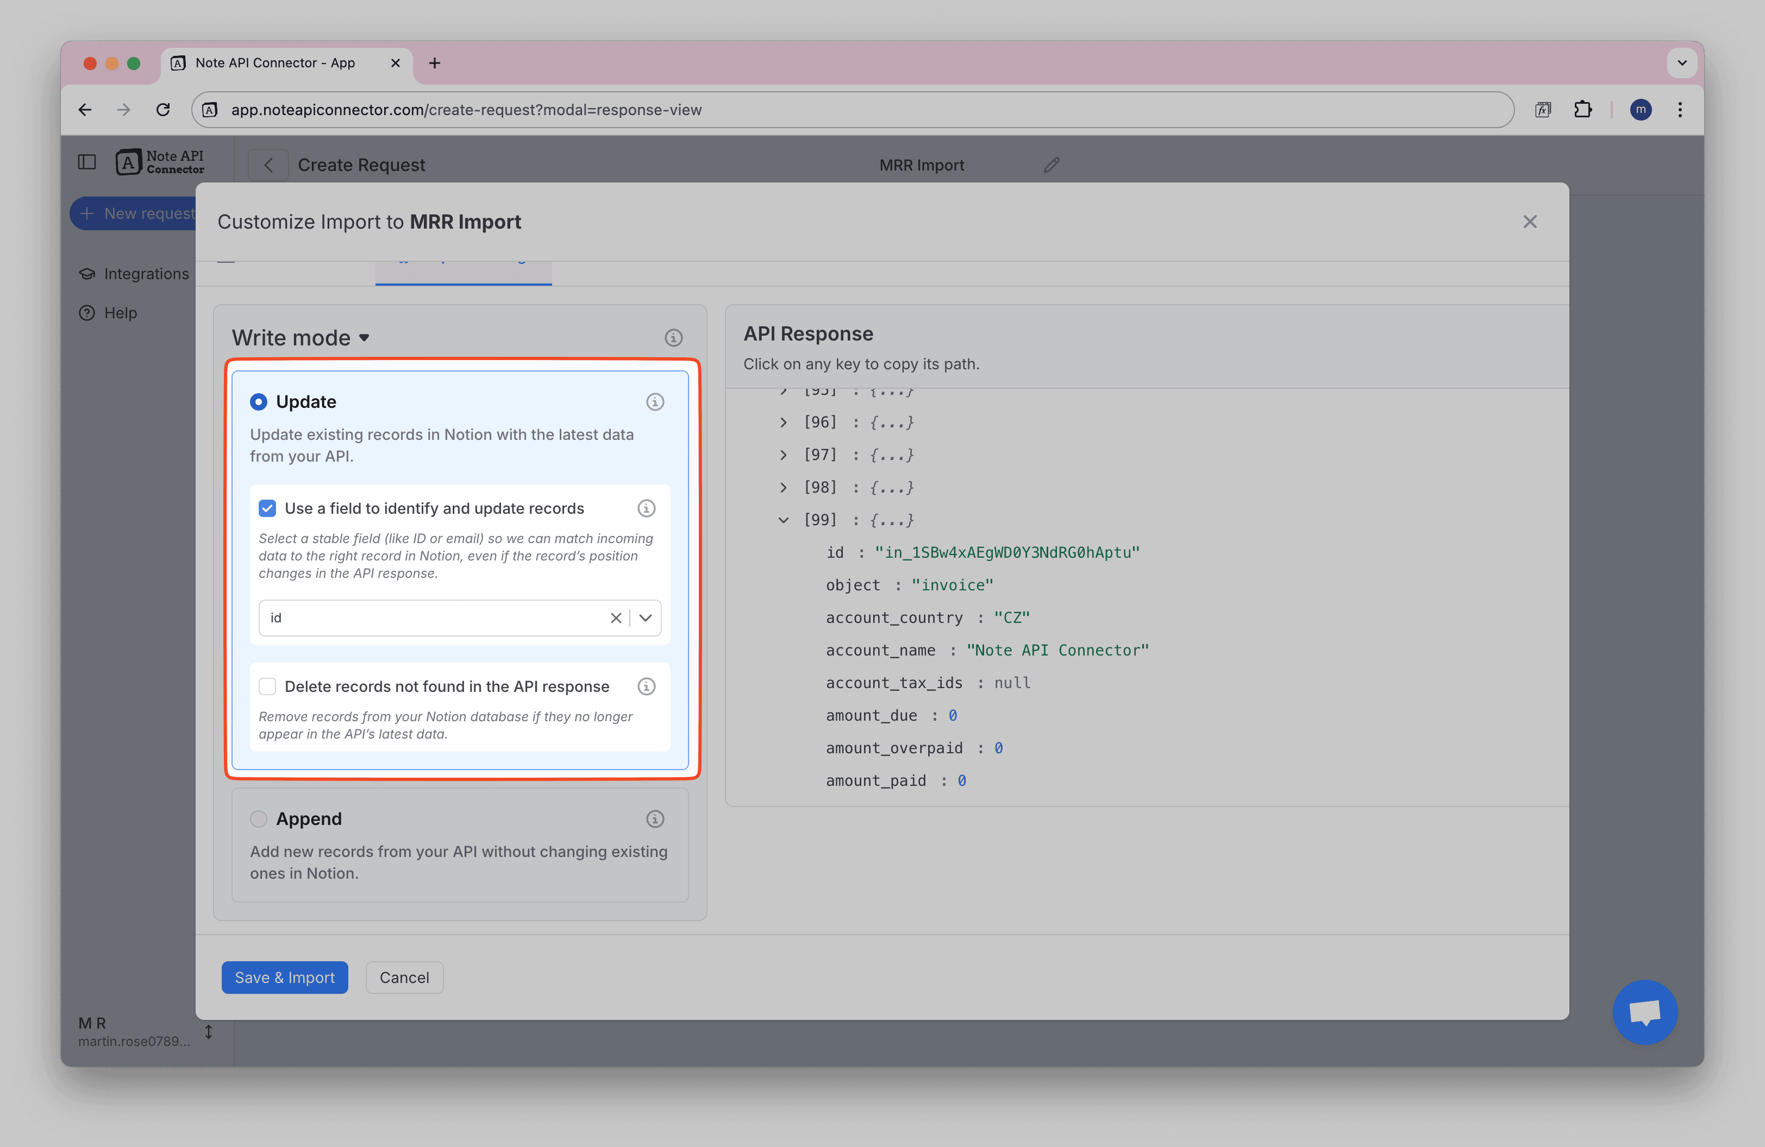This screenshot has width=1765, height=1147.
Task: Enable Delete records not found checkbox
Action: tap(267, 686)
